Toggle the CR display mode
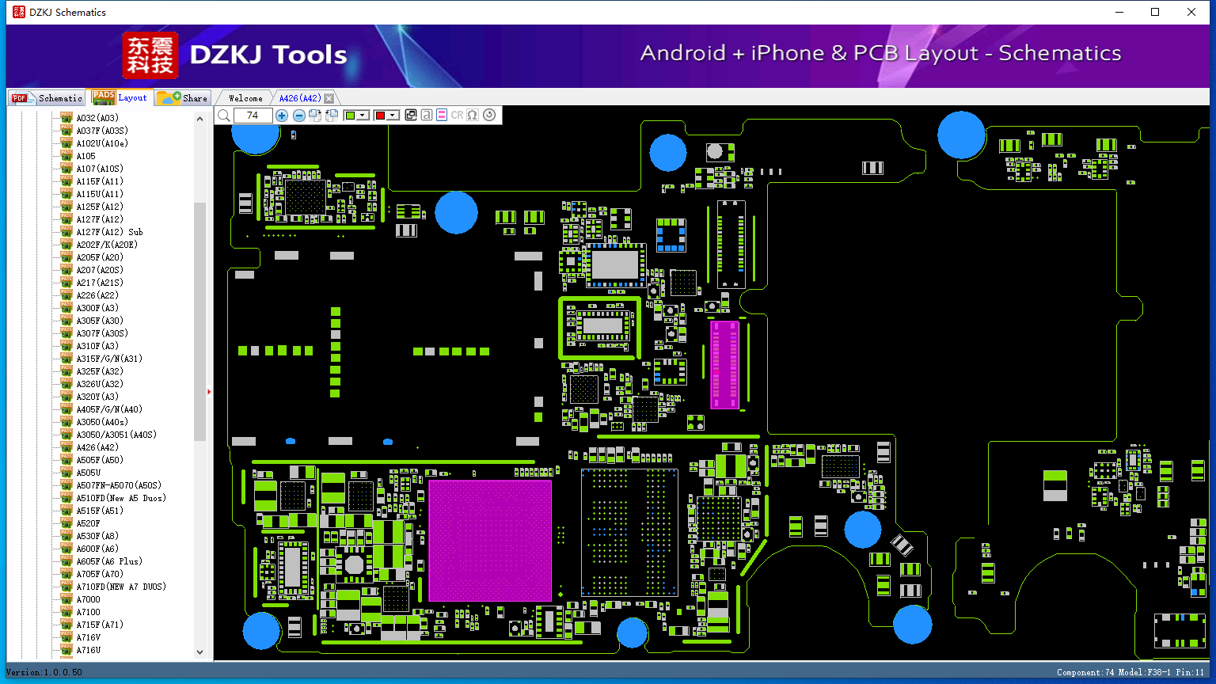 coord(458,115)
